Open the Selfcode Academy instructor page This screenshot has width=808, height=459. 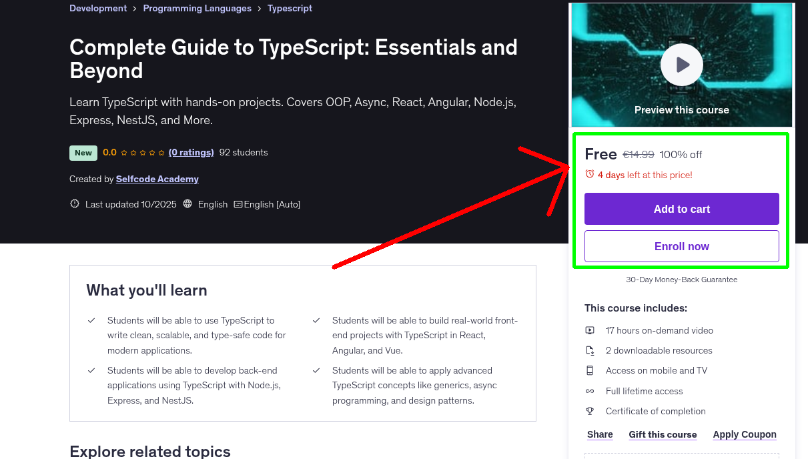[x=157, y=179]
